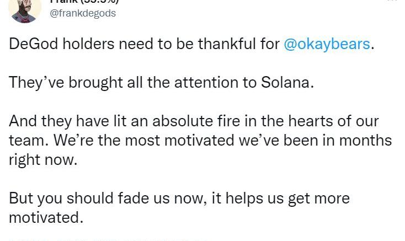Open the @okaybears mention link
The height and width of the screenshot is (241, 405).
327,44
